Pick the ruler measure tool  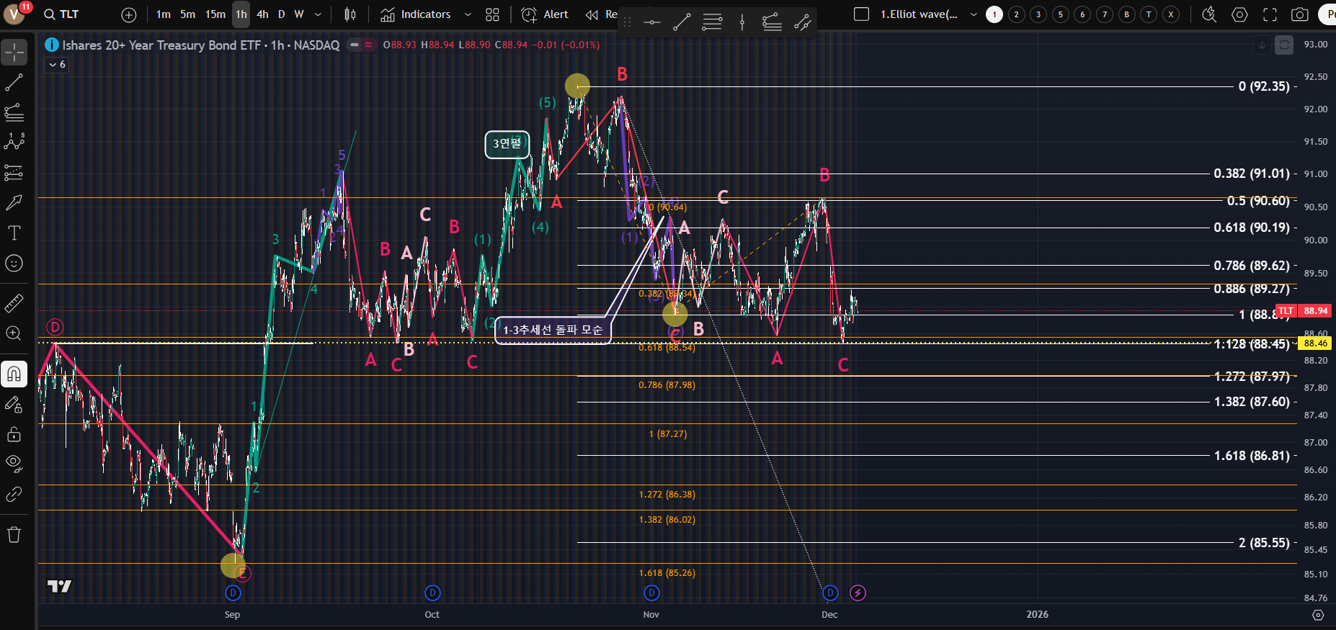coord(14,303)
